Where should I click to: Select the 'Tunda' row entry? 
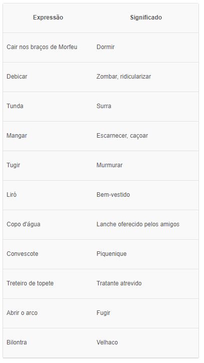(x=15, y=106)
